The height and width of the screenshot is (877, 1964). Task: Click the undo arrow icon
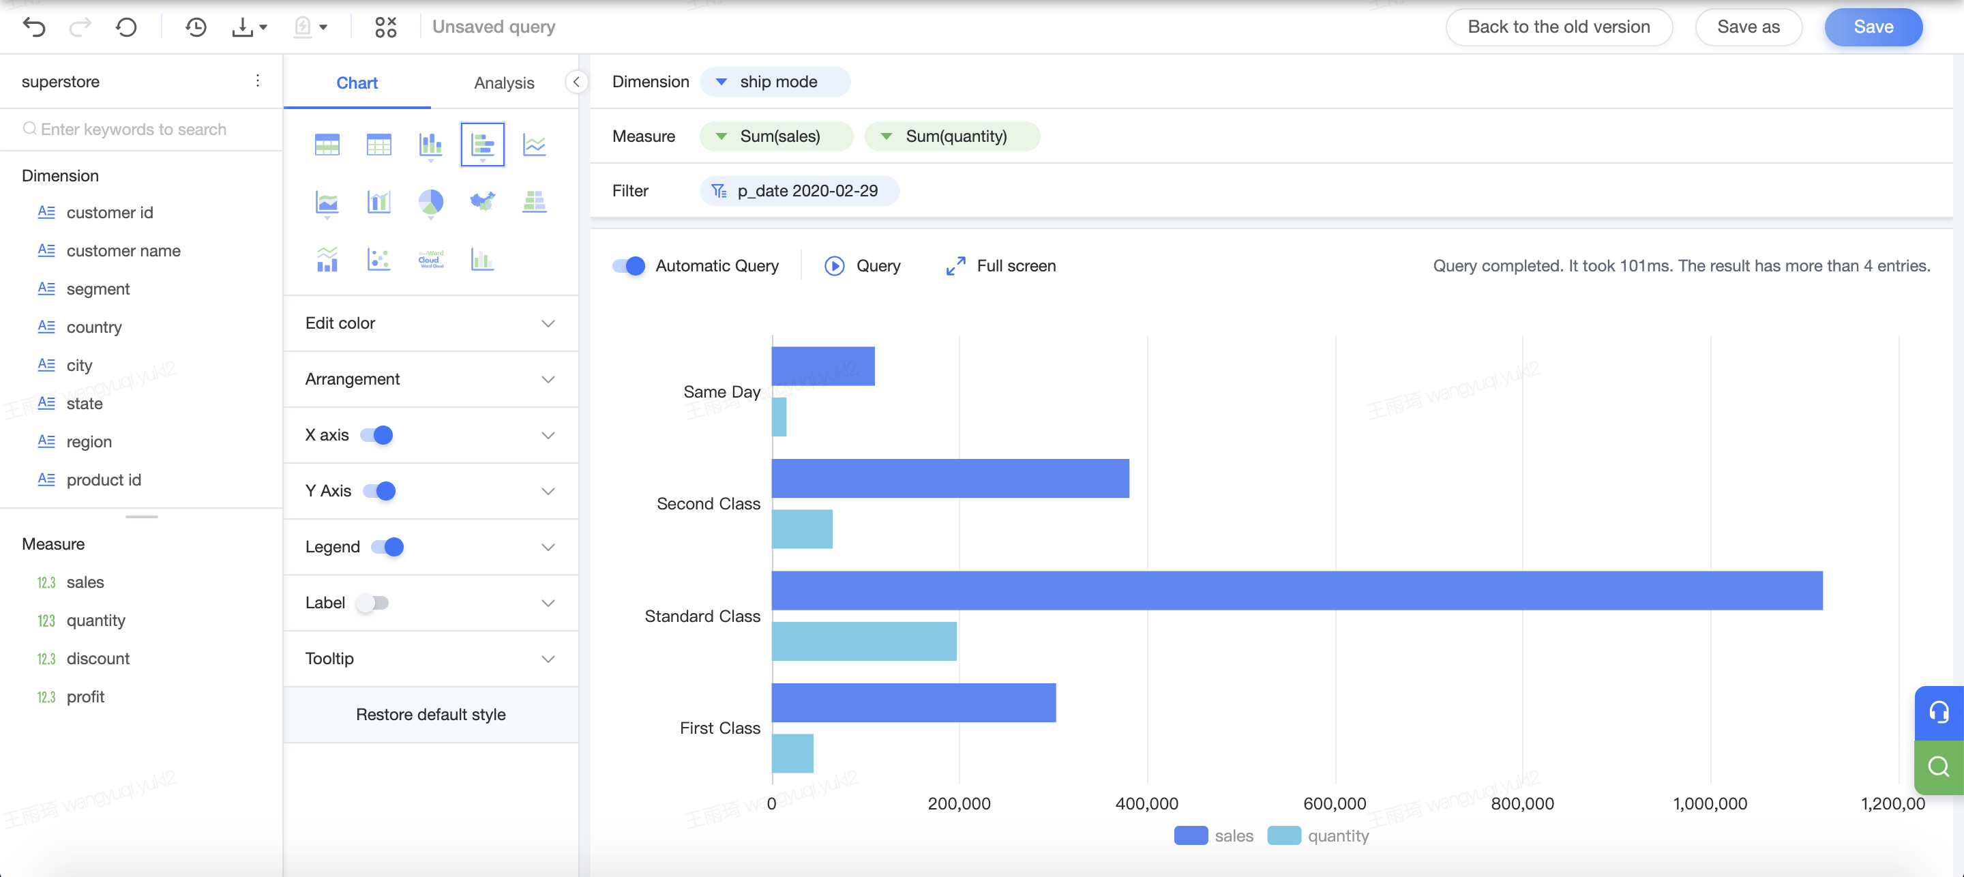click(34, 27)
